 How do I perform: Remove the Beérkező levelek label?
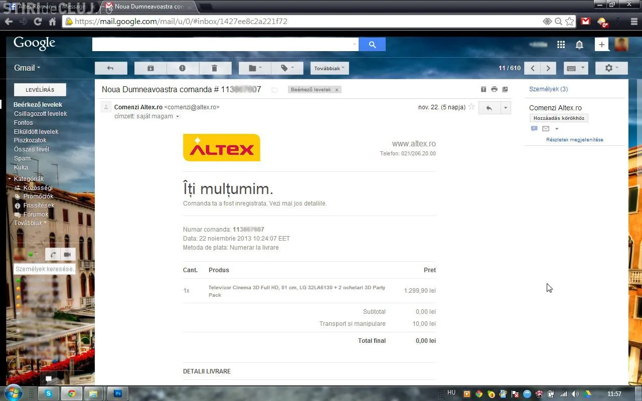[x=337, y=90]
